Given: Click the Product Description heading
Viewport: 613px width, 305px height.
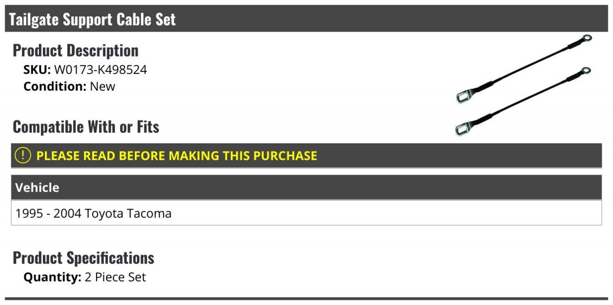Looking at the screenshot, I should 76,50.
